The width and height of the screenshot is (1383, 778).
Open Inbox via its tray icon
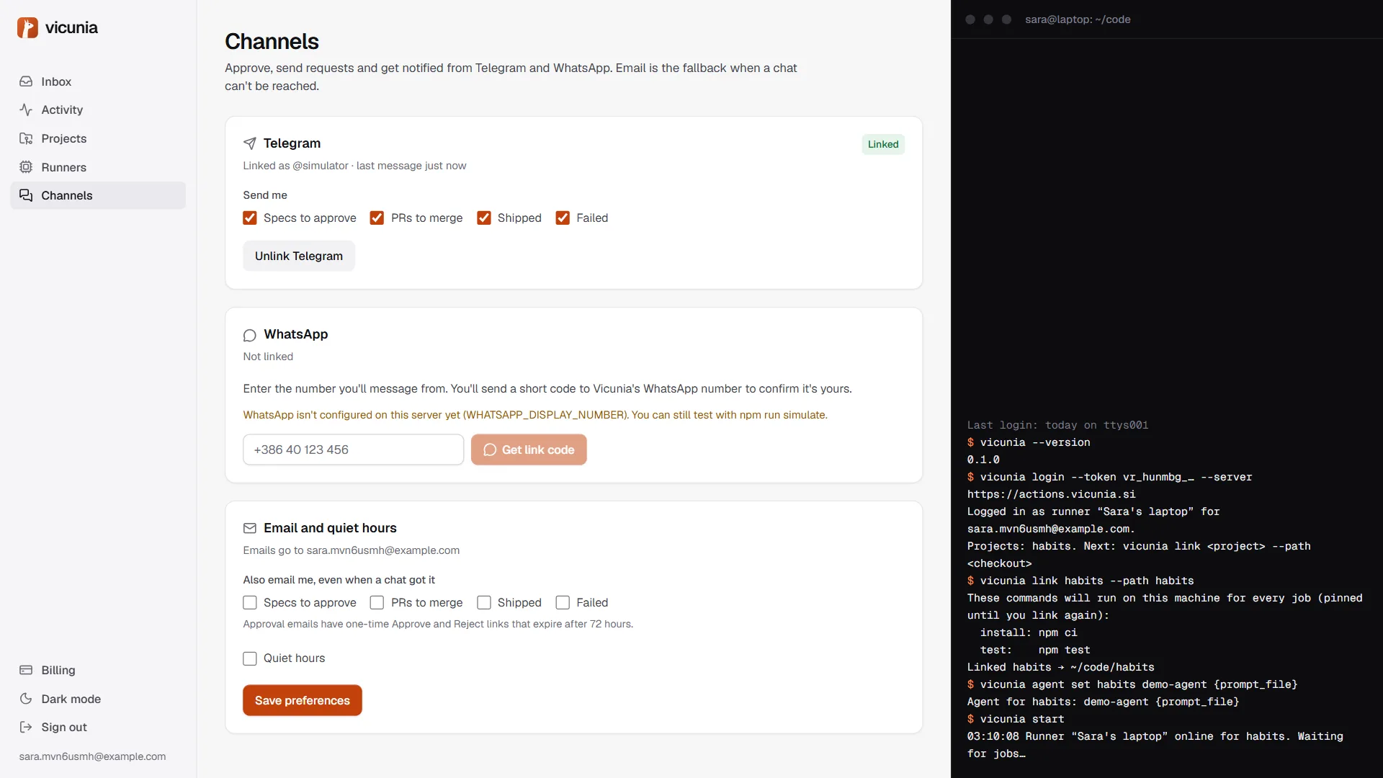(26, 81)
